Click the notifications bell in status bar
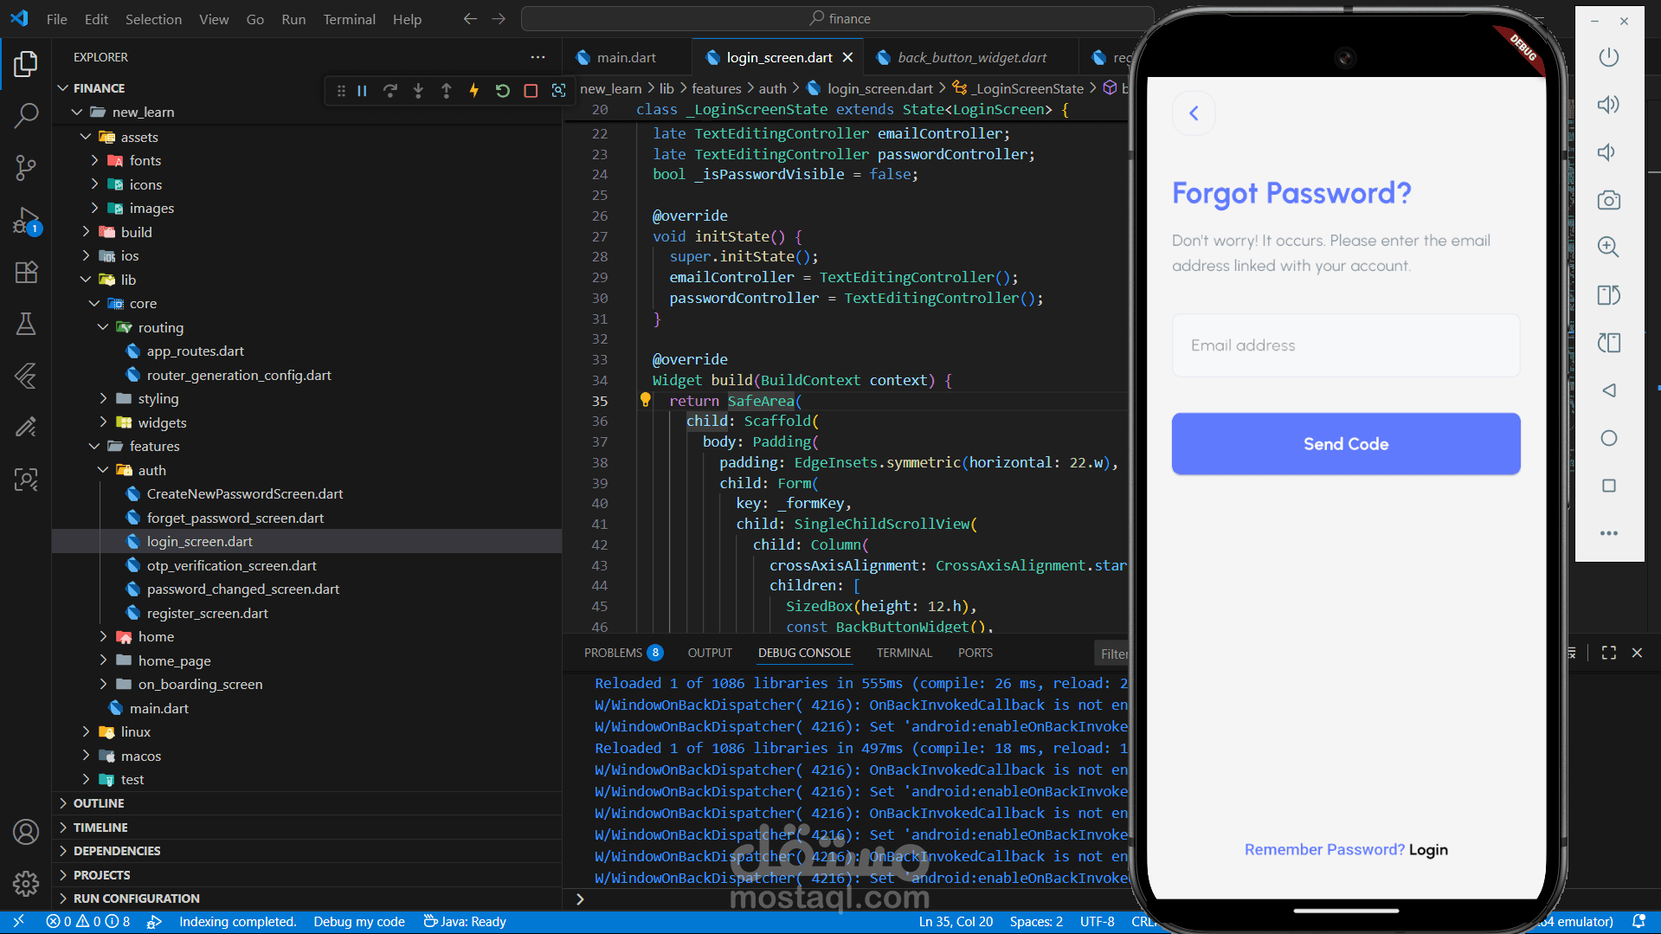This screenshot has width=1661, height=934. click(x=1638, y=922)
